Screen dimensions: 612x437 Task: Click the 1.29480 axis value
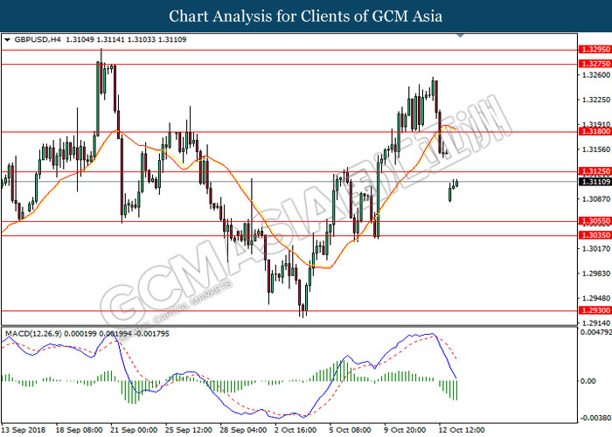[x=595, y=299]
